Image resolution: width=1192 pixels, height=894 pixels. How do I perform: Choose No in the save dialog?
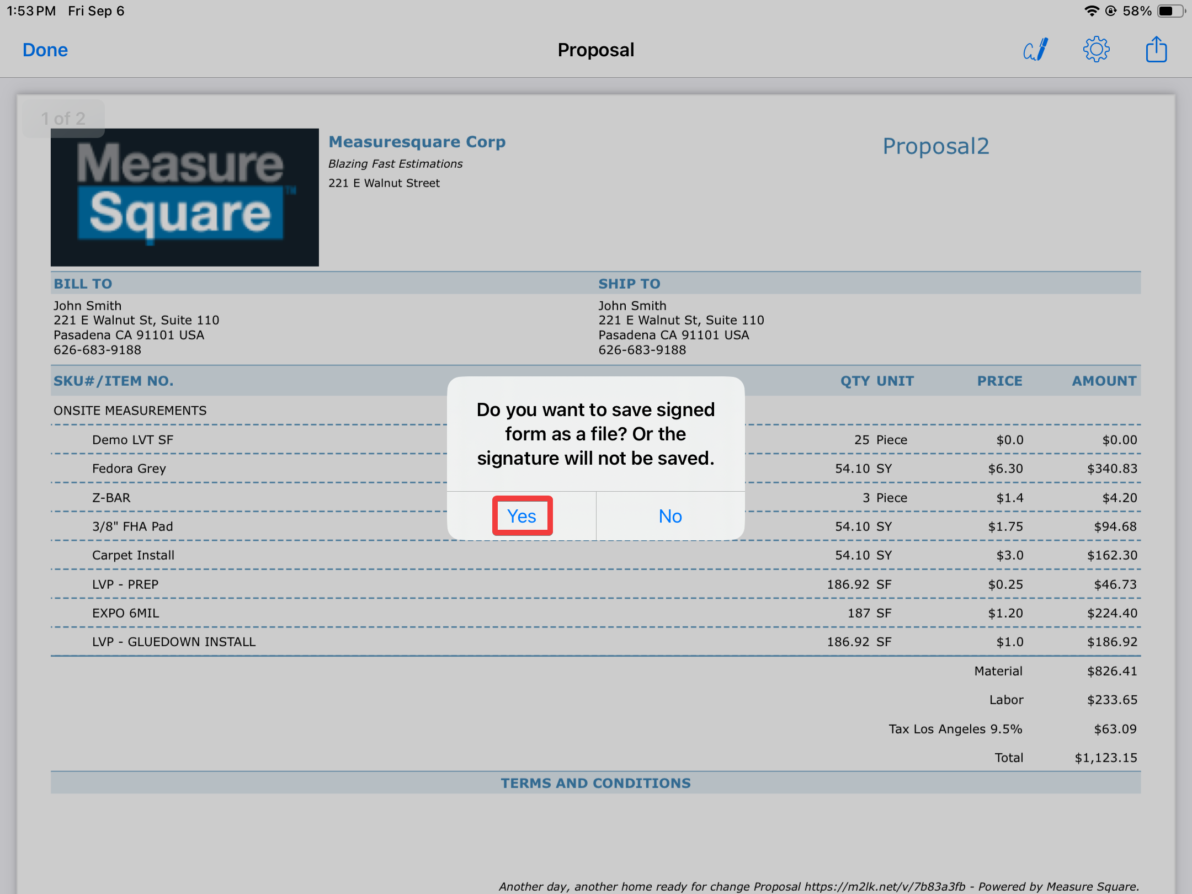coord(670,516)
